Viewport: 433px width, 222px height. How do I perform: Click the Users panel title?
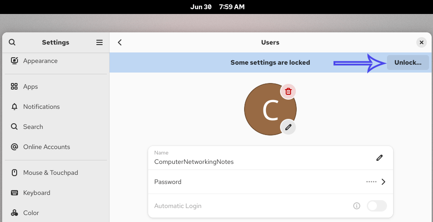pyautogui.click(x=270, y=42)
